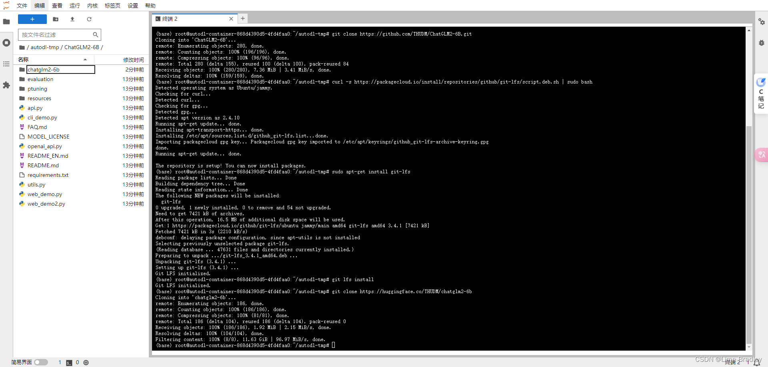Select the ptuning folder
Image resolution: width=768 pixels, height=367 pixels.
(x=81, y=89)
